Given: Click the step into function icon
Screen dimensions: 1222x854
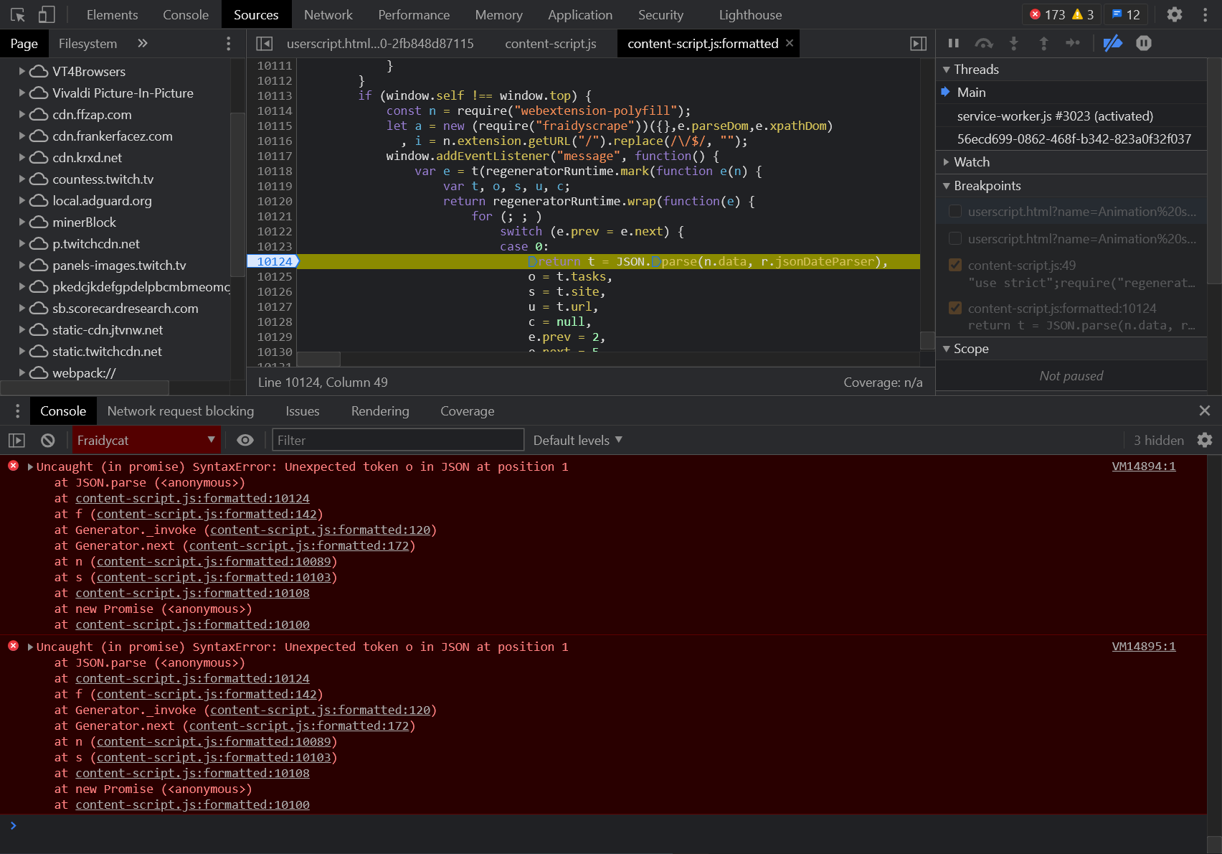Looking at the screenshot, I should point(1014,43).
